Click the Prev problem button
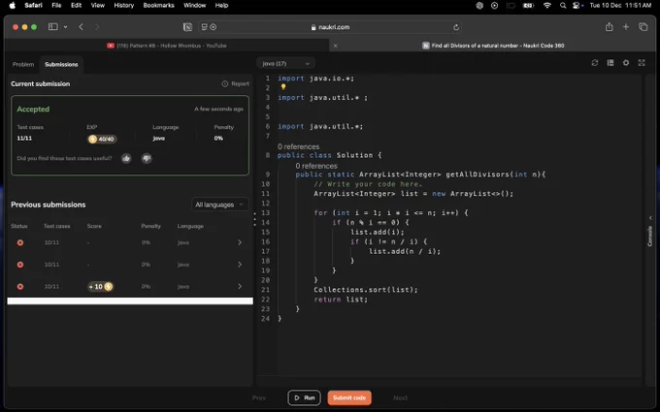Viewport: 660px width, 412px height. (x=259, y=397)
